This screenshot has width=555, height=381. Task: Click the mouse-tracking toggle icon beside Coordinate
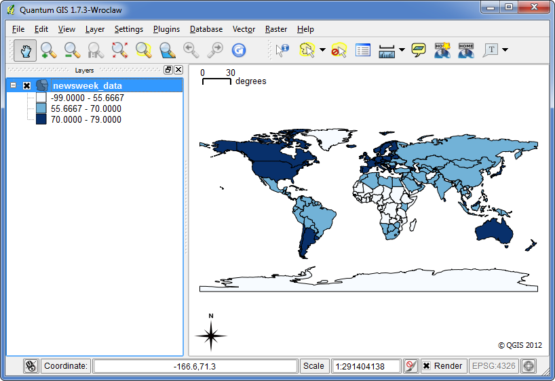[31, 366]
